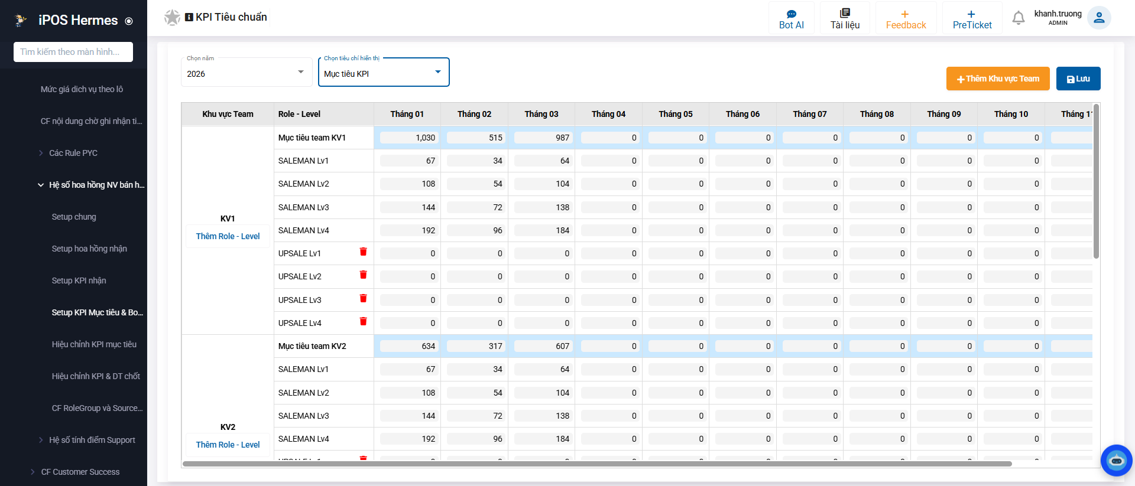Screen dimensions: 1135x486
Task: Click the Mục tiêu team KV2 row label
Action: coord(312,346)
